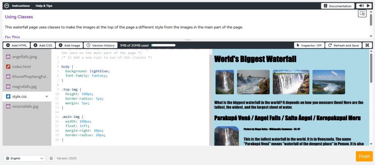Click the Add Image button
The height and width of the screenshot is (165, 375).
tap(69, 45)
